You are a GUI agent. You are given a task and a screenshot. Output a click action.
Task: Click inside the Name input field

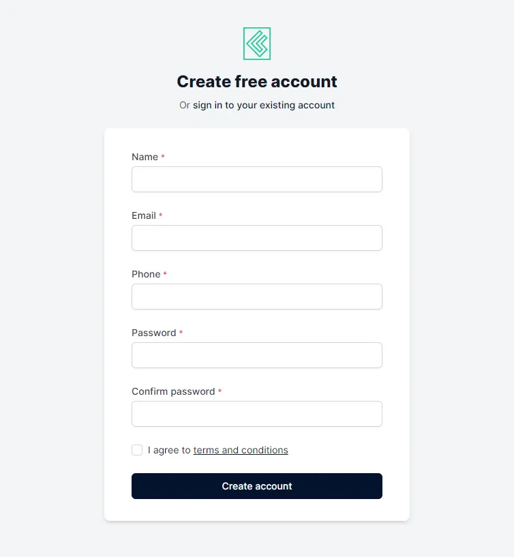click(x=256, y=179)
